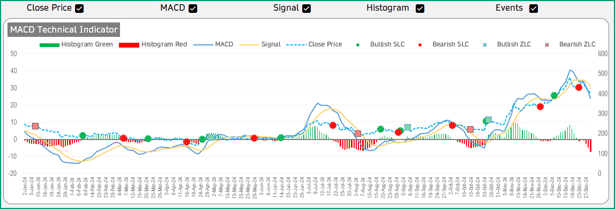Select the dashed Close Price legend entry

[314, 44]
